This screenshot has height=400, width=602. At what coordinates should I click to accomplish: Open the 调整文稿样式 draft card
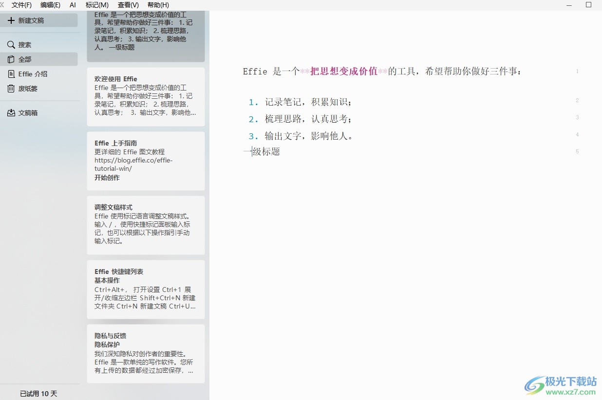[x=146, y=225]
